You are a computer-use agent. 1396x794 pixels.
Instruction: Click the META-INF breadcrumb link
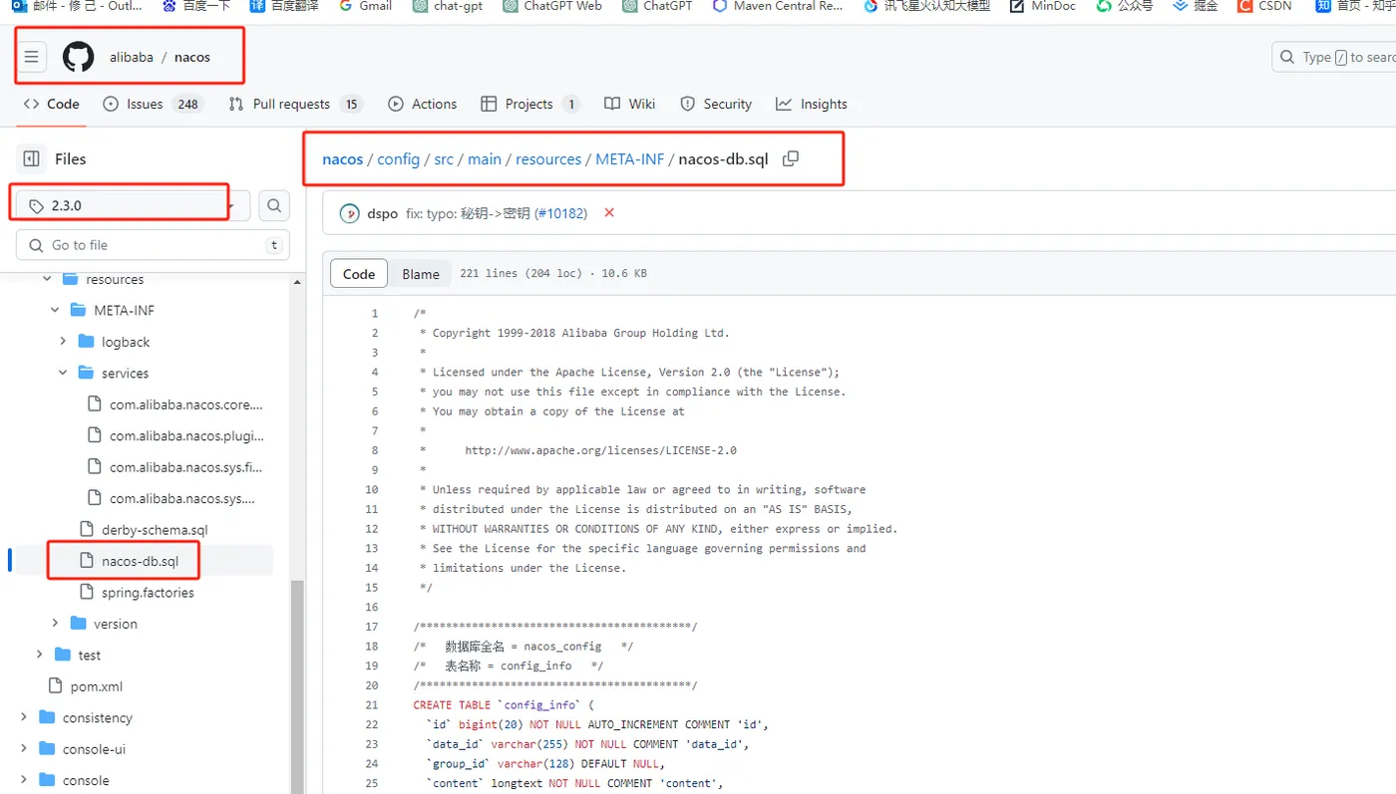[630, 159]
